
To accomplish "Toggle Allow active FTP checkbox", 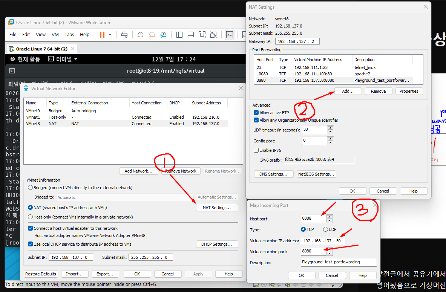I will [x=256, y=113].
